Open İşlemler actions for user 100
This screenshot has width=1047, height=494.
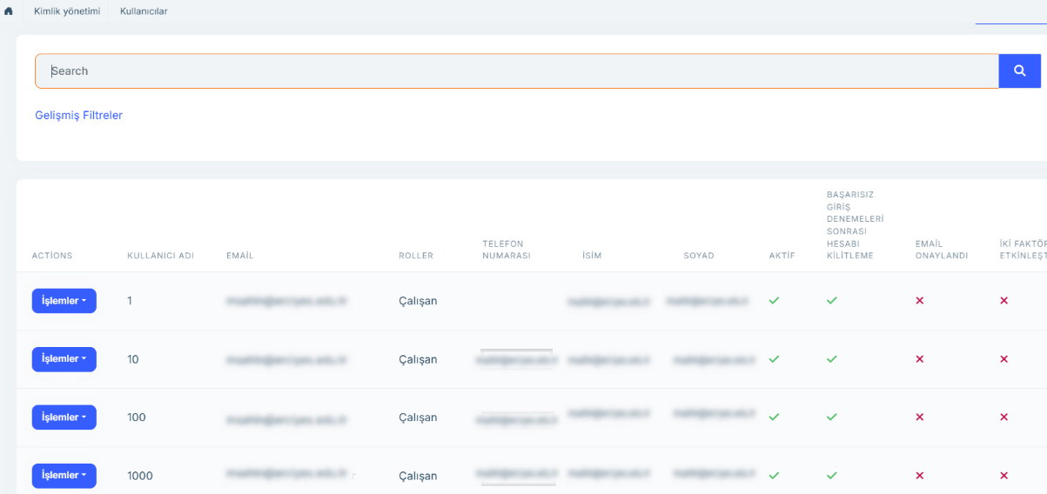[x=64, y=417]
